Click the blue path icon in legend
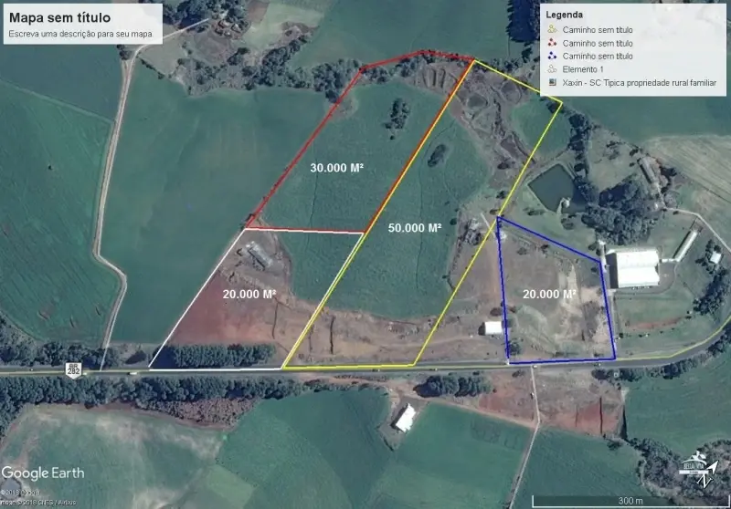The image size is (731, 509). click(x=552, y=57)
